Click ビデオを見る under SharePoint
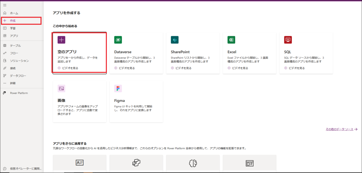 [183, 68]
